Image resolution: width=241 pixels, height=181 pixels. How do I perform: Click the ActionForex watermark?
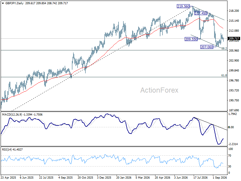[159, 90]
